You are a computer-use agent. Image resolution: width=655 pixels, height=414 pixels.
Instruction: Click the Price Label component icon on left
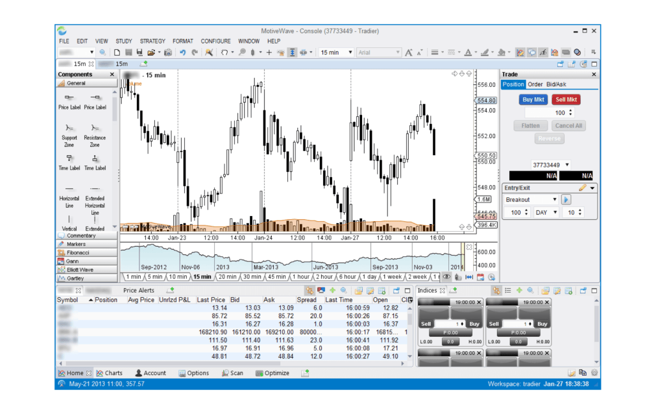point(69,101)
